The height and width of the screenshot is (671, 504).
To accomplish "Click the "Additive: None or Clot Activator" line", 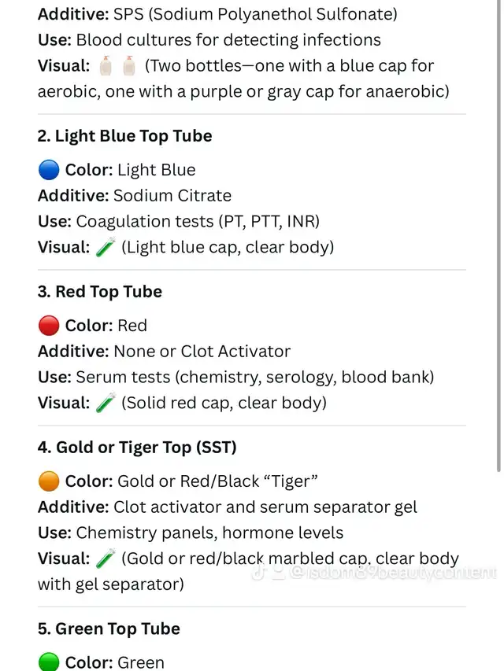I will (164, 352).
